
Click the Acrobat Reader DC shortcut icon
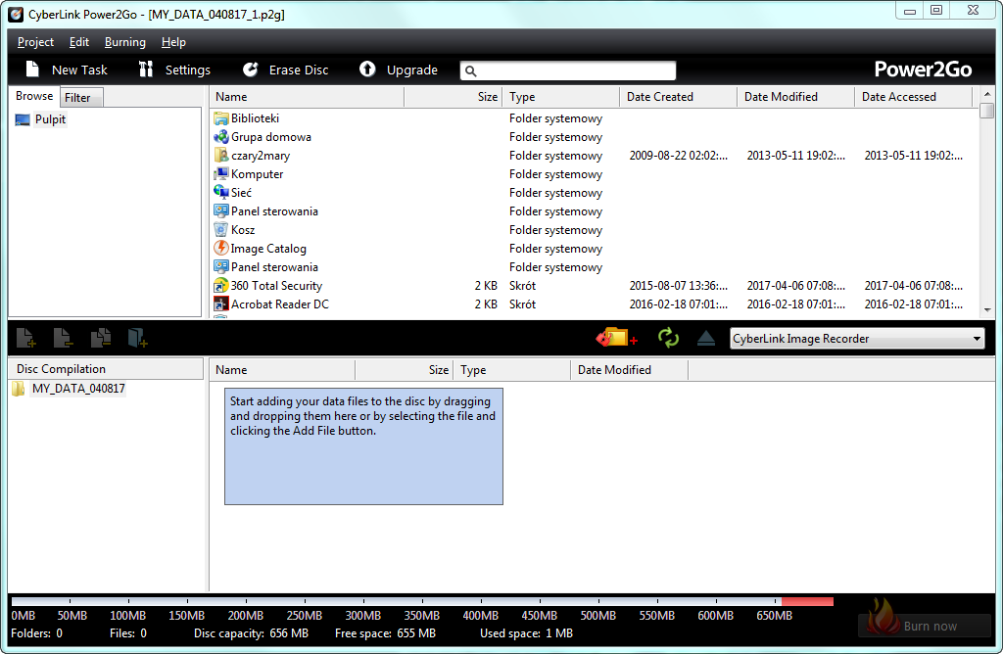pos(220,304)
